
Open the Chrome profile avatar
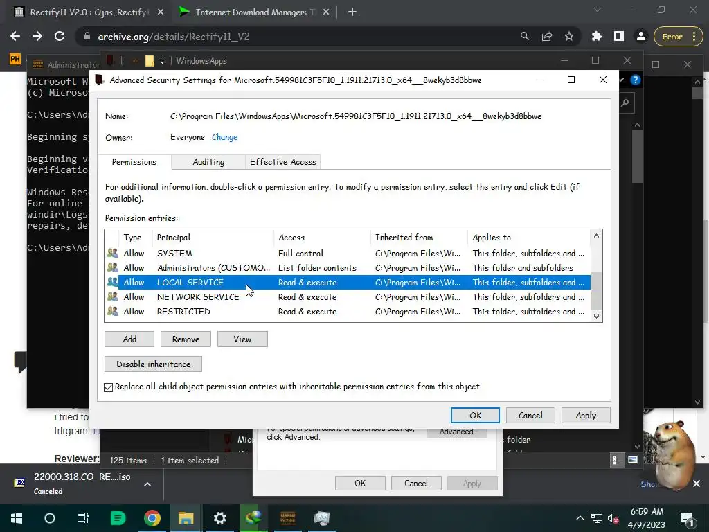(640, 37)
